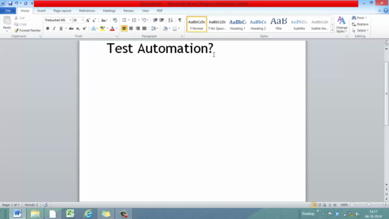Open the Excel icon in the taskbar
The image size is (389, 219).
[71, 214]
